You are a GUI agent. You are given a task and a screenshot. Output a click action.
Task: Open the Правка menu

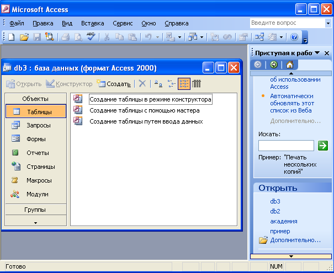point(43,23)
